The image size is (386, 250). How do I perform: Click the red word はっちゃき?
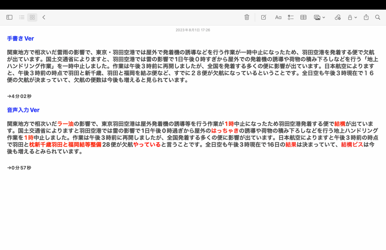[225, 131]
